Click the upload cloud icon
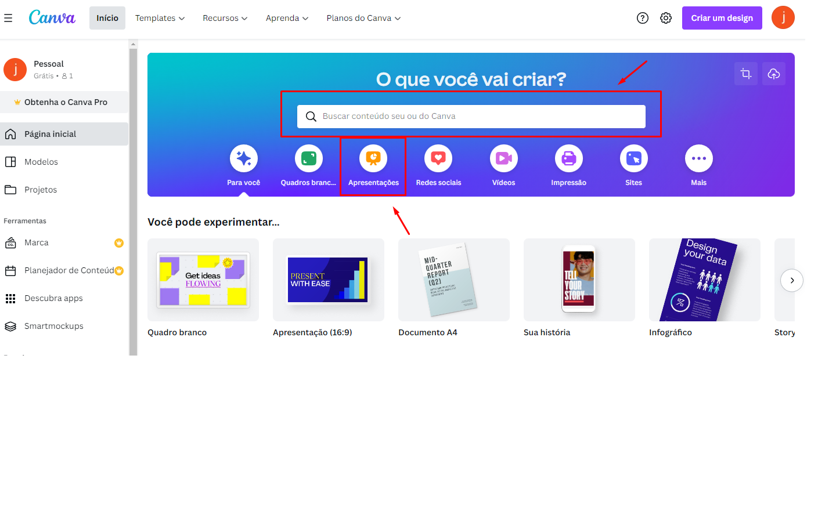 coord(774,74)
